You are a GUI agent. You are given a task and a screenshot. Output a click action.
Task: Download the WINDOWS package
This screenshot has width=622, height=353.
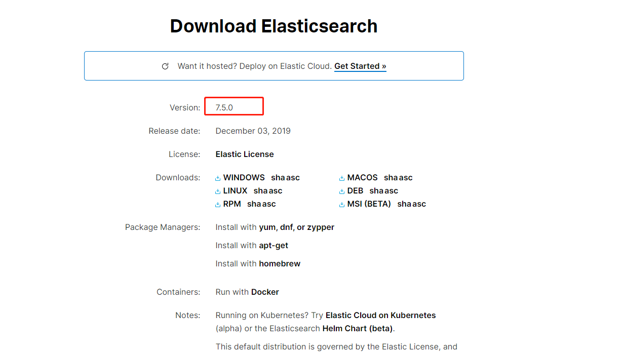pyautogui.click(x=244, y=178)
